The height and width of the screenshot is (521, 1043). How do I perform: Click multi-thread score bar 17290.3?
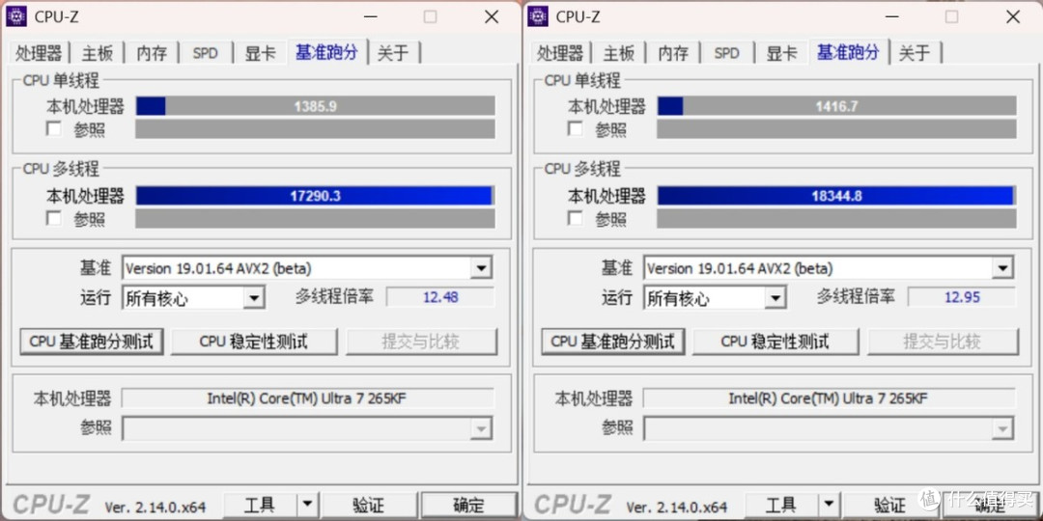[315, 195]
